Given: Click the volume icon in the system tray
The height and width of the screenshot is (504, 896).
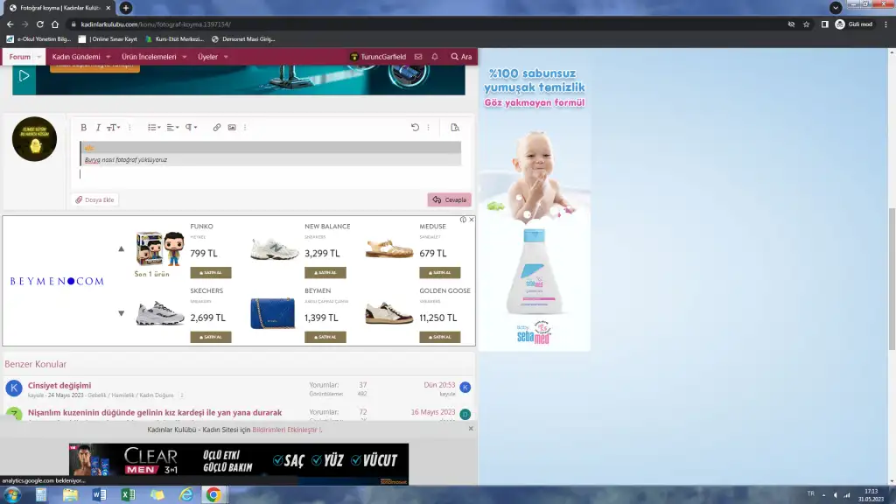Looking at the screenshot, I should pyautogui.click(x=836, y=495).
